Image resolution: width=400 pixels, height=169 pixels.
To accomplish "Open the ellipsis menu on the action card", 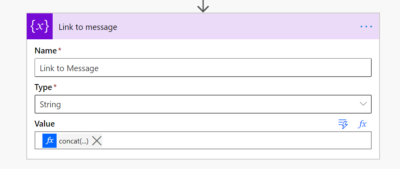I will click(366, 27).
